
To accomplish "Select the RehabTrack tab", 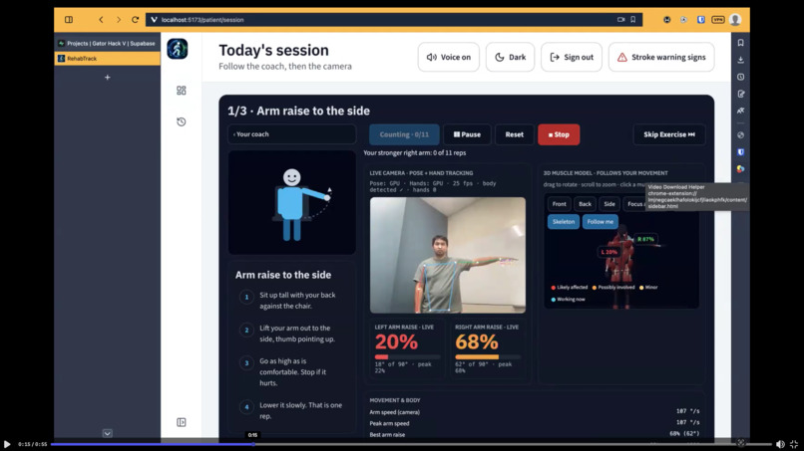I will (107, 59).
